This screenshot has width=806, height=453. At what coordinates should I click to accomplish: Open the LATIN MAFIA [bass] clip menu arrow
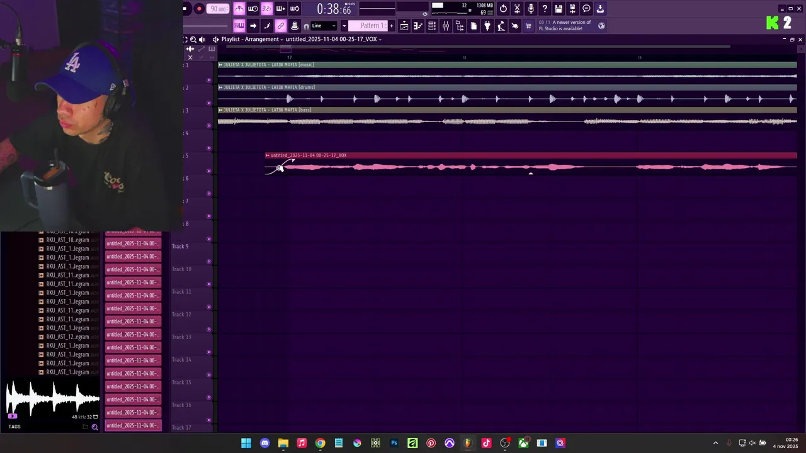[x=220, y=110]
